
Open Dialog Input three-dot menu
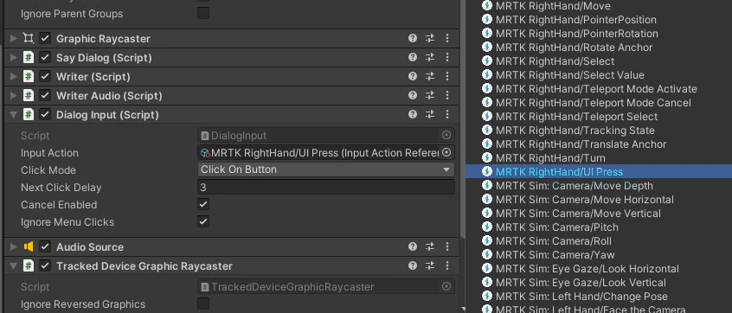click(x=447, y=114)
